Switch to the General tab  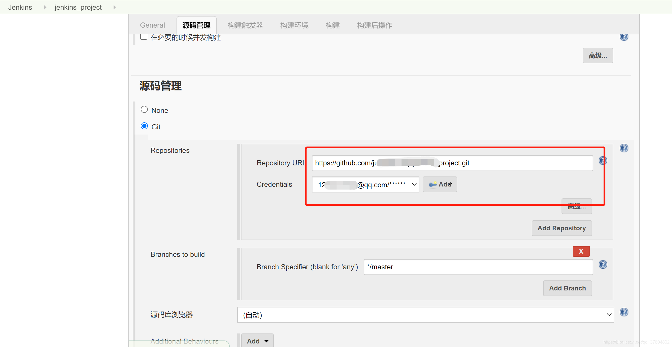[152, 25]
